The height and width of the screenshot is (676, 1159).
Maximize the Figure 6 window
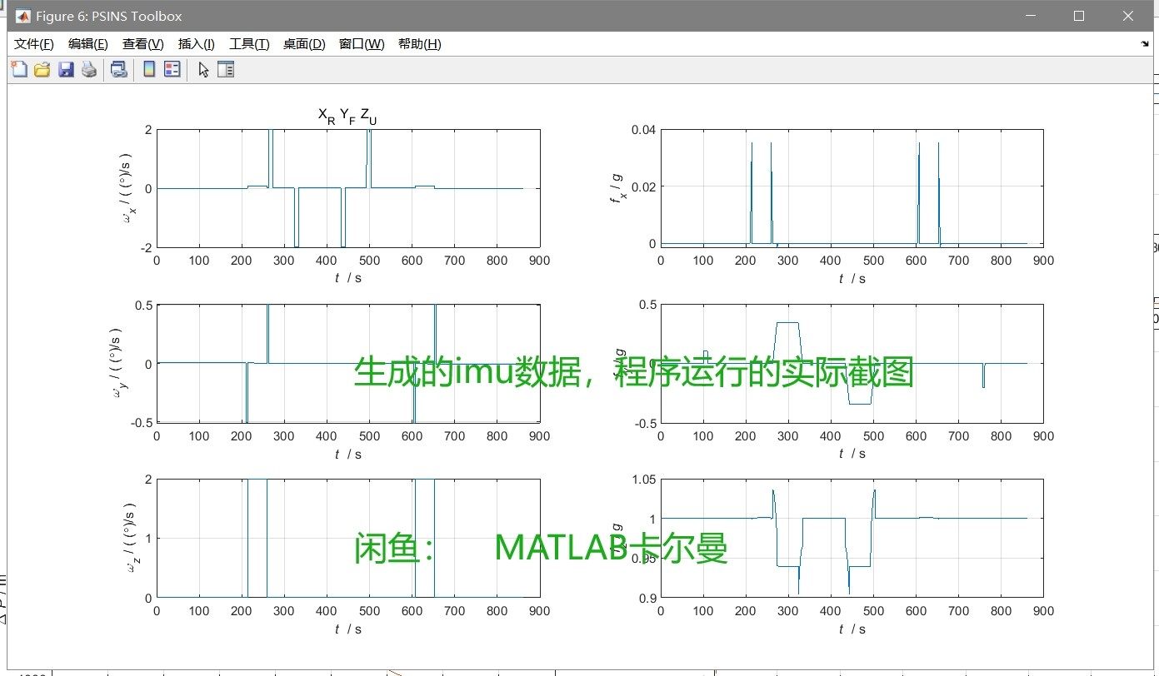[x=1079, y=16]
